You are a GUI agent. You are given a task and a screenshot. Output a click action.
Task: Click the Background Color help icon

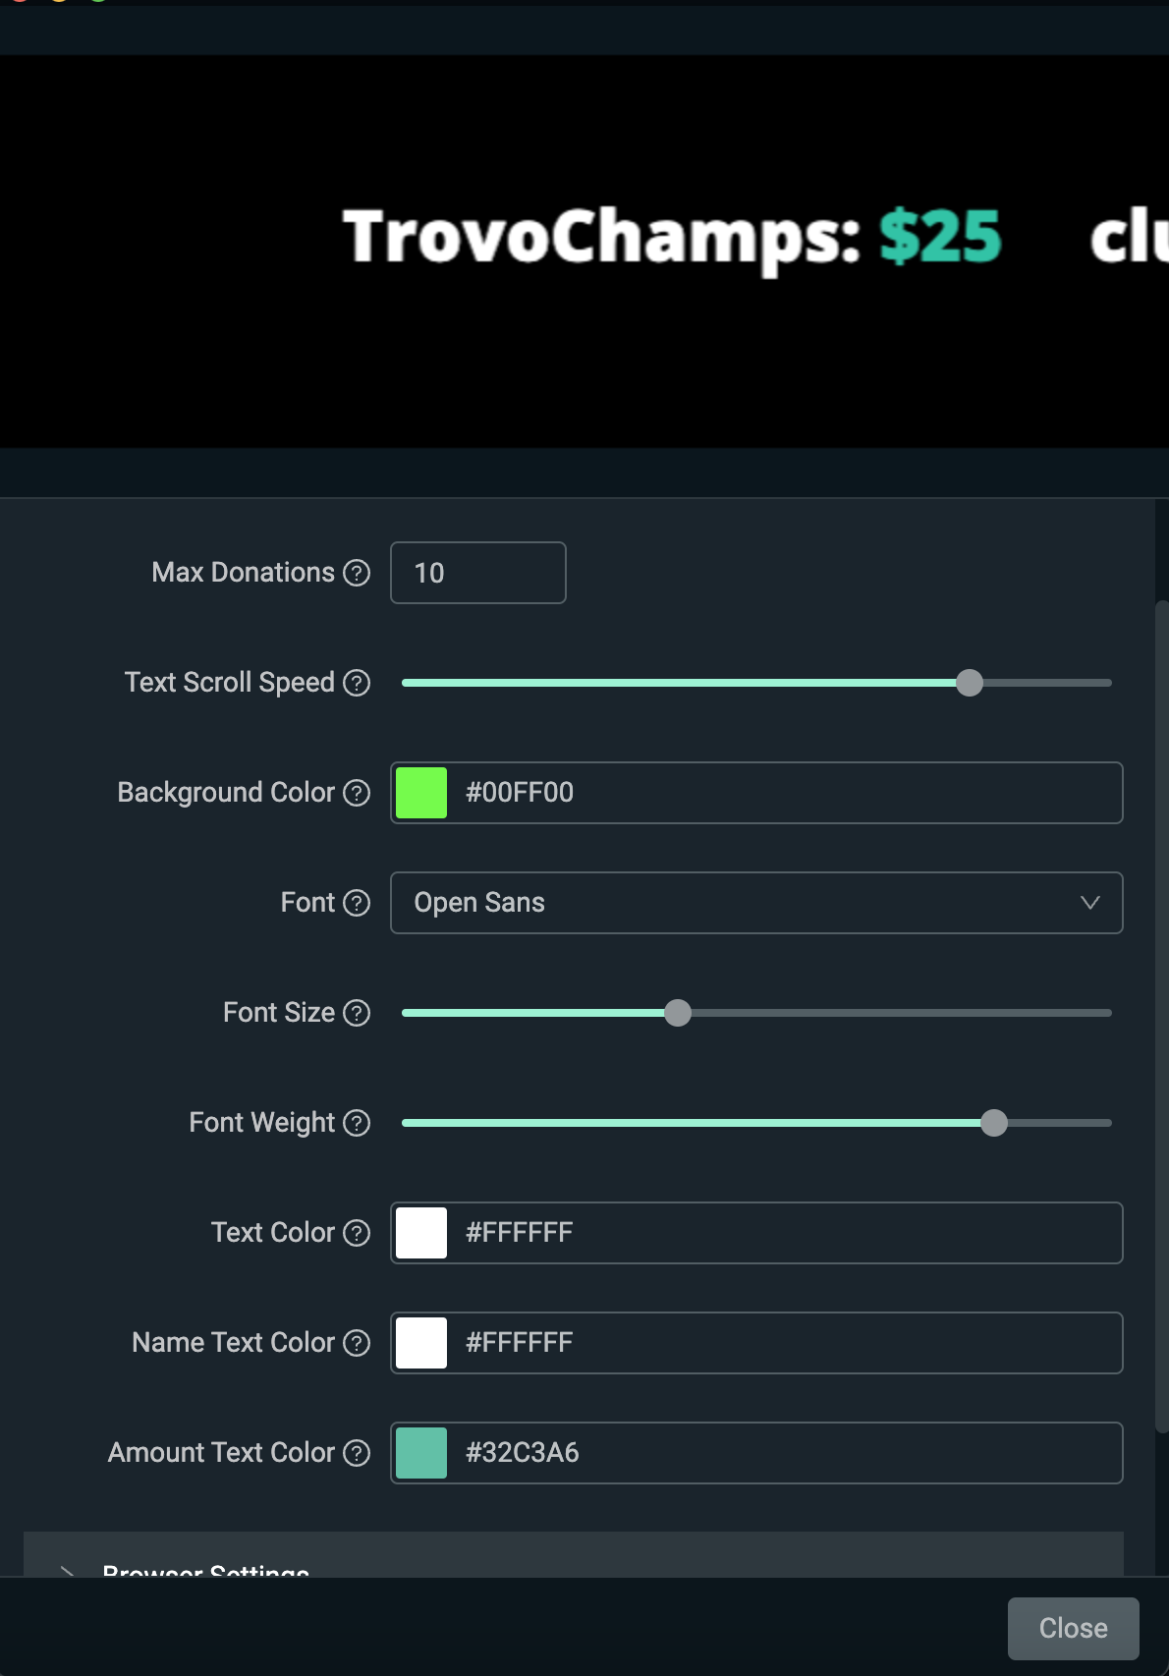357,793
